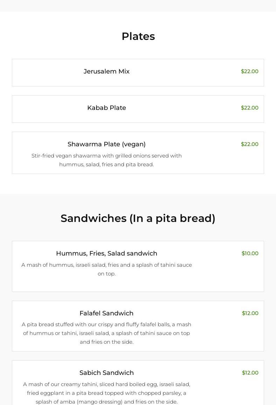276x405 pixels.
Task: Open the Hummus, Fries, Salad sandwich item
Action: tap(106, 253)
